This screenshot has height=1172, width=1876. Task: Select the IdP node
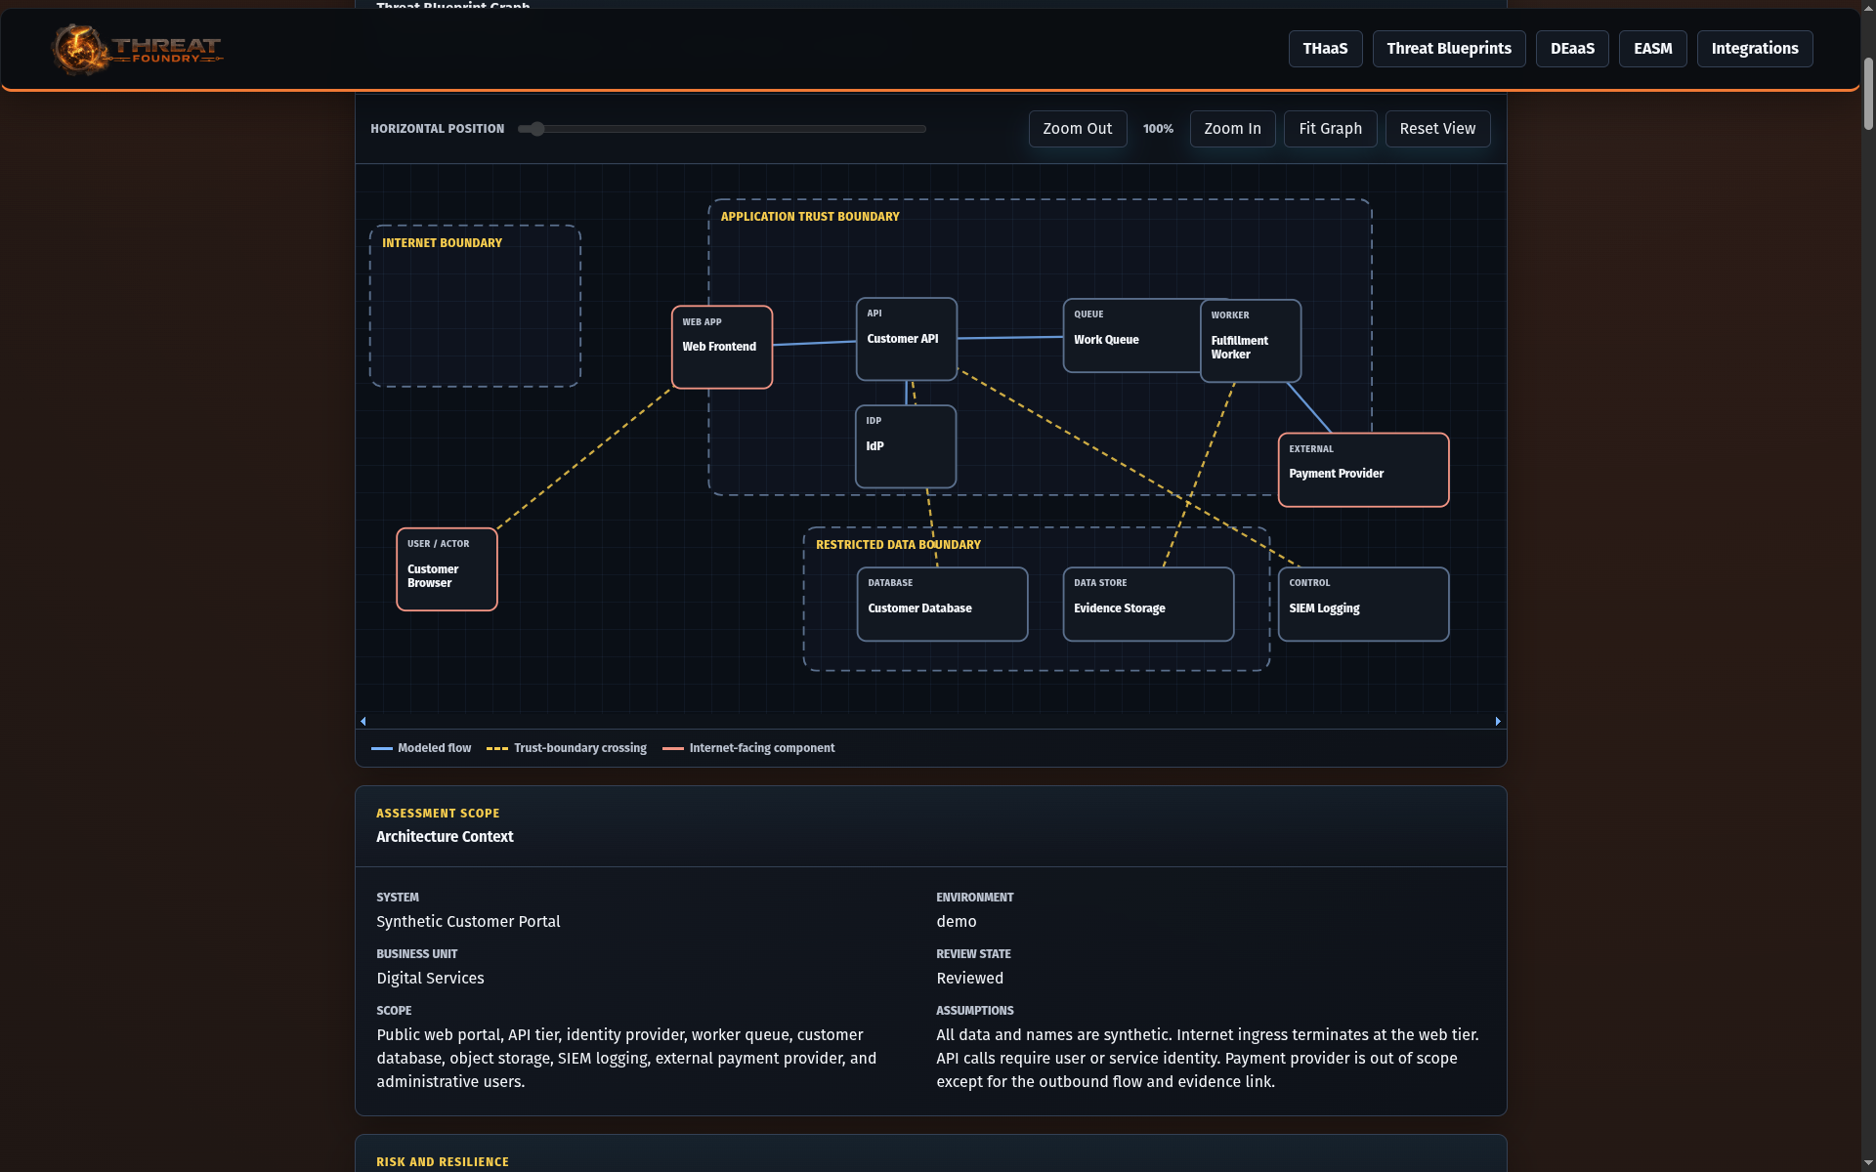pyautogui.click(x=906, y=446)
